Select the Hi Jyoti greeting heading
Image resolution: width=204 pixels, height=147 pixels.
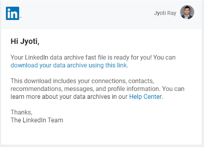point(25,41)
